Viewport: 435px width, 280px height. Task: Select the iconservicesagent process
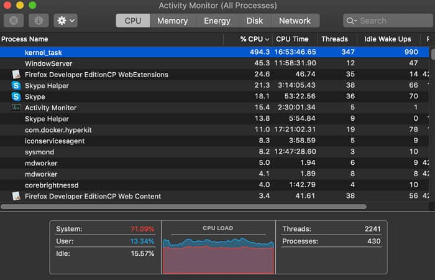pyautogui.click(x=214, y=141)
